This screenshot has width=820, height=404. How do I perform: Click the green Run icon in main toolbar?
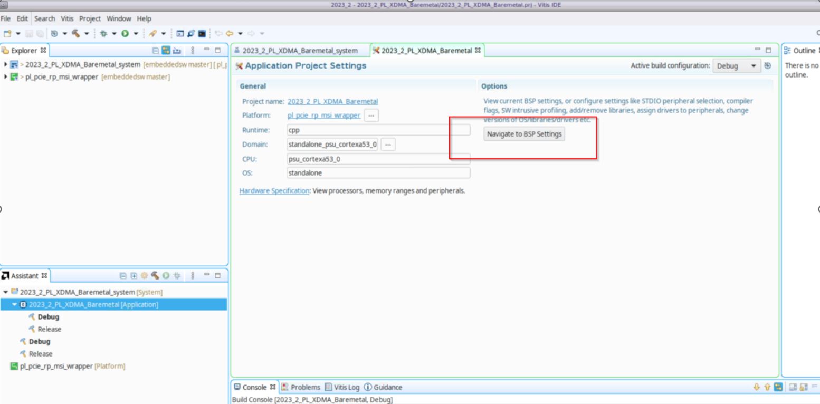tap(126, 33)
